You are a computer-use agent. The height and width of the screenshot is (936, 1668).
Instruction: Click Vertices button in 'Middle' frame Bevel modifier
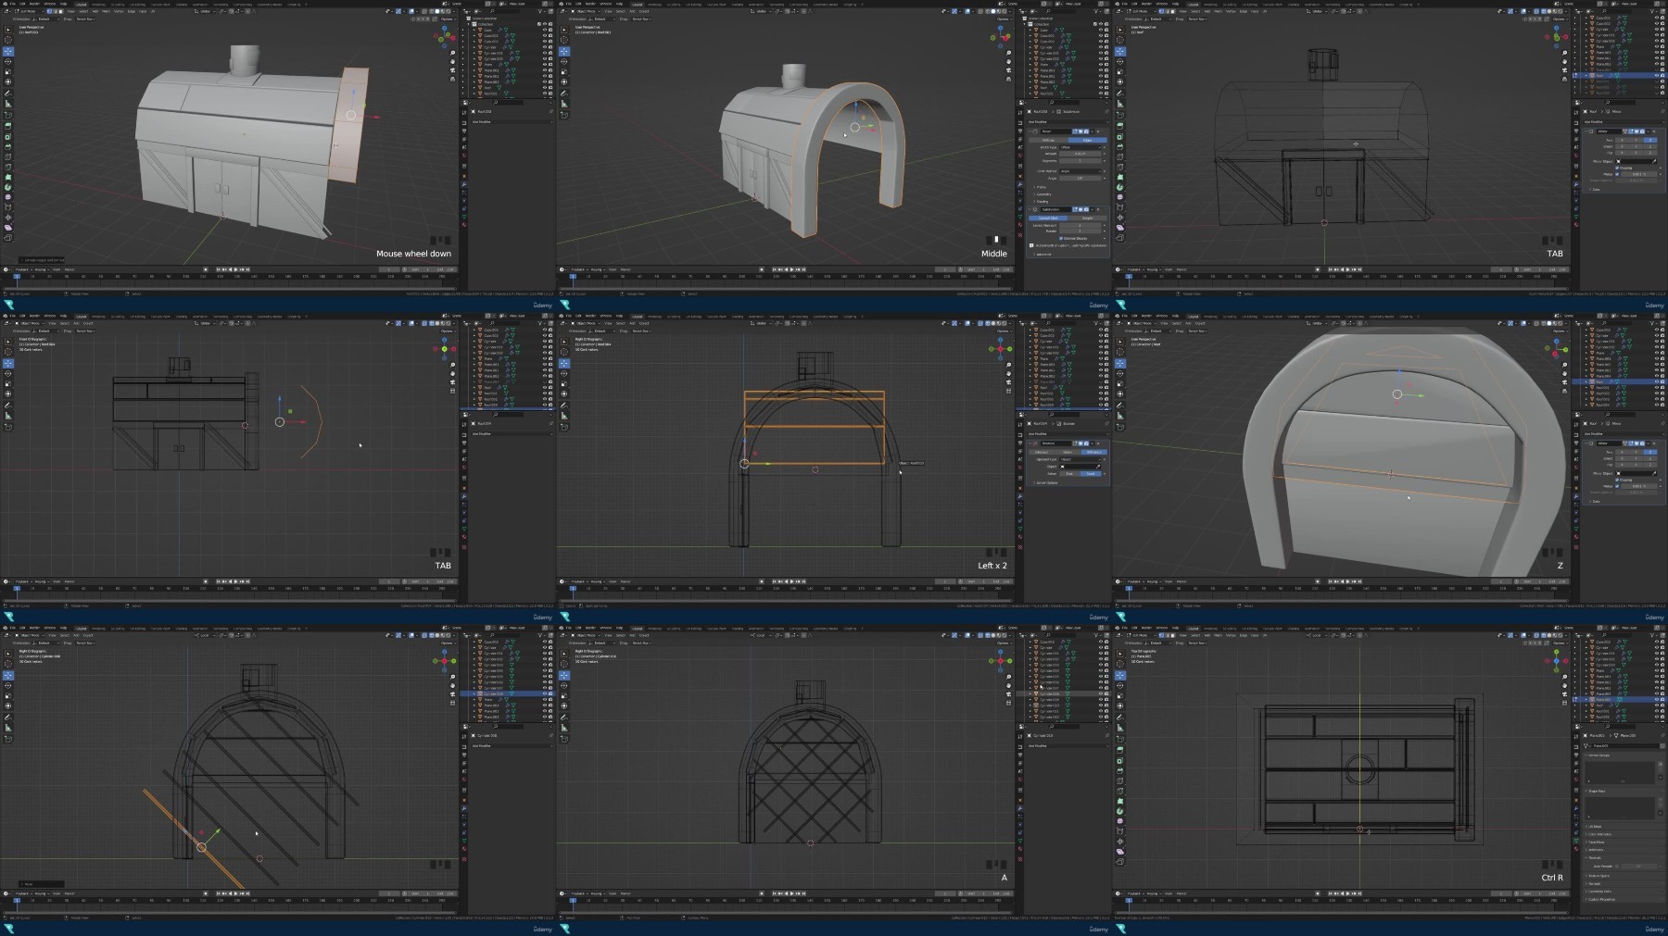1048,140
